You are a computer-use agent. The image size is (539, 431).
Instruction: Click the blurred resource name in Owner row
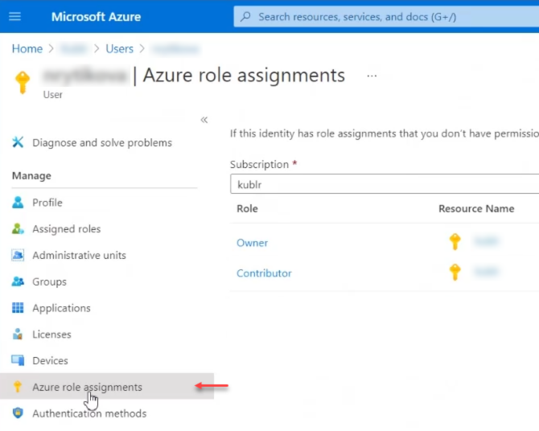(x=486, y=241)
